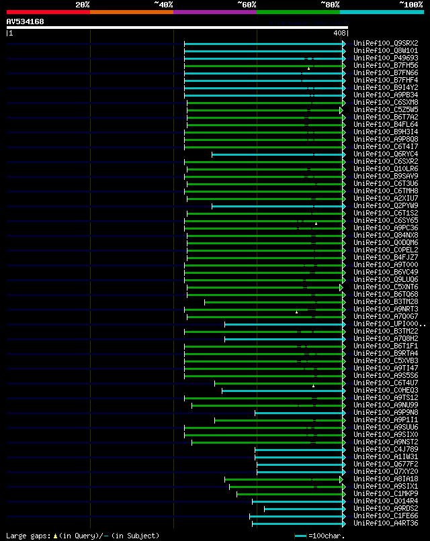
Task: Click the UniRef100_A9PC36 label
Action: tap(386, 228)
